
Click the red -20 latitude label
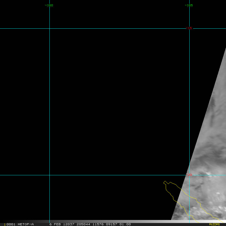(189, 175)
